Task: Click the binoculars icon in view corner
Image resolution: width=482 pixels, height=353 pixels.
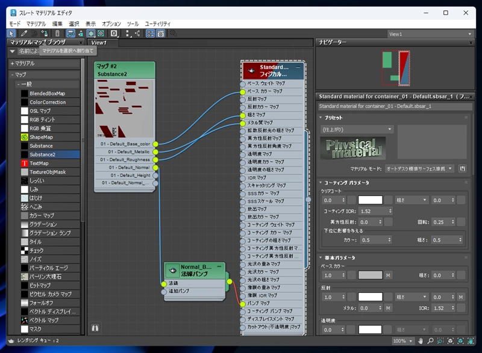Action: point(95,328)
